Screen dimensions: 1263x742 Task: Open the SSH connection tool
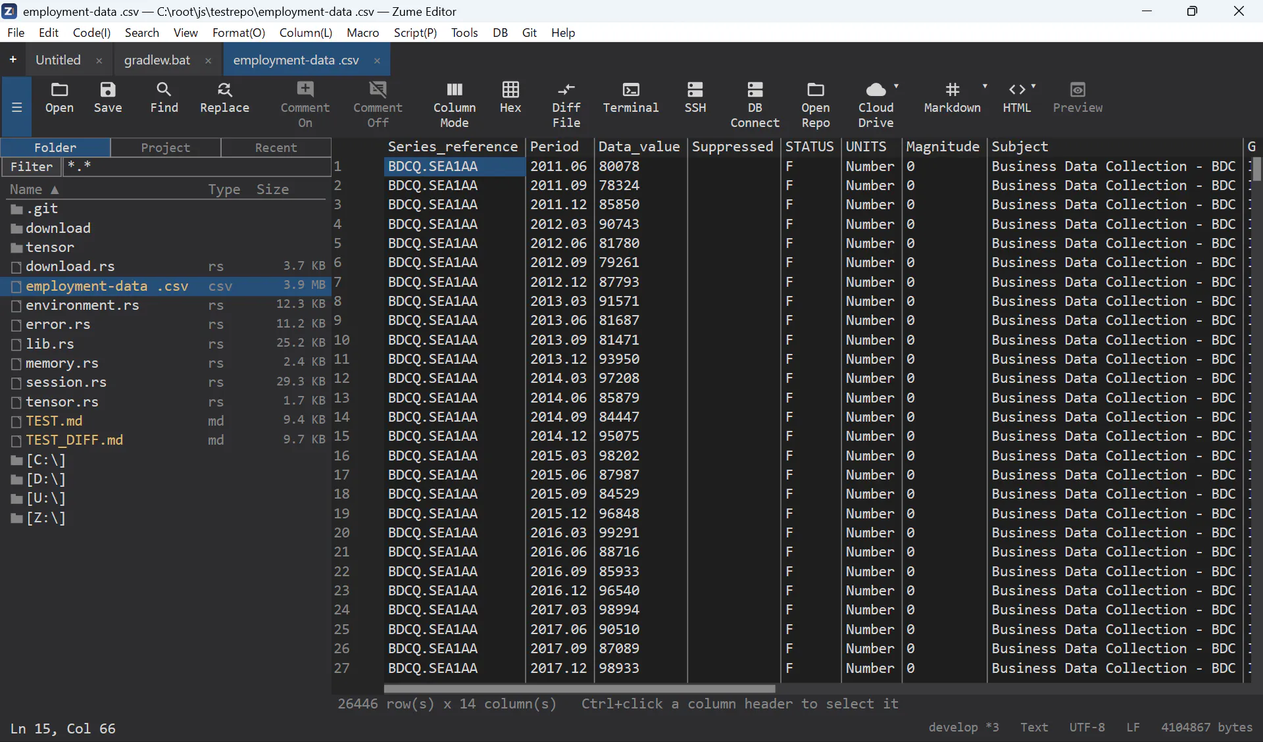(695, 97)
